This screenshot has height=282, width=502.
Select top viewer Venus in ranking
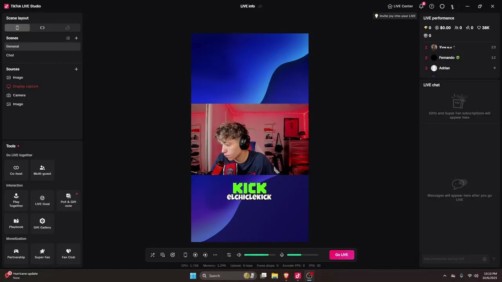[460, 47]
